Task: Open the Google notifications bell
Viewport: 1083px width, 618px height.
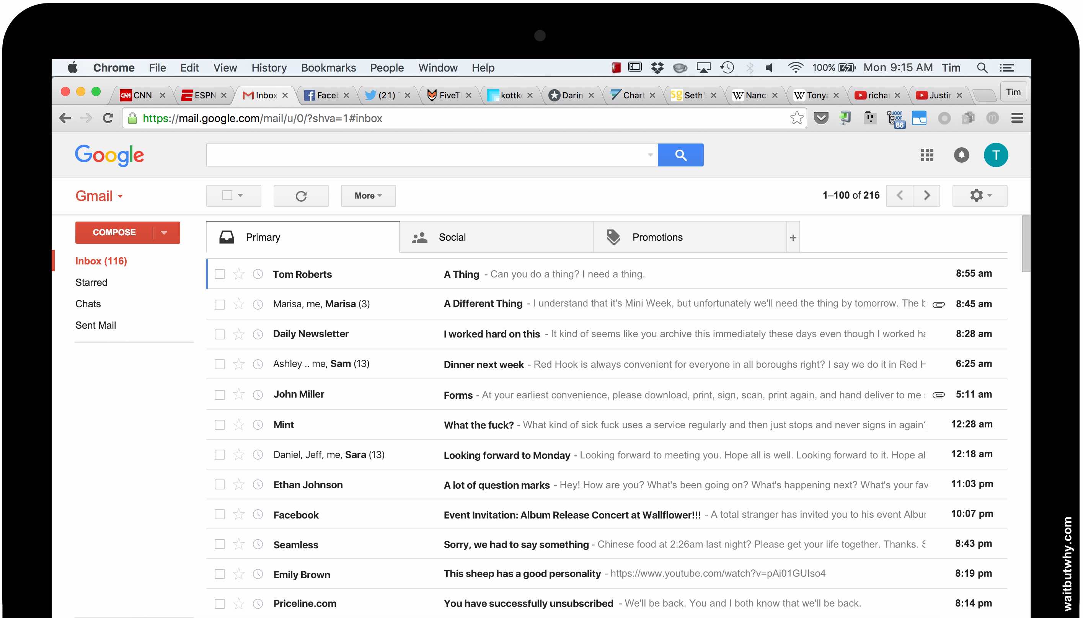Action: (x=961, y=155)
